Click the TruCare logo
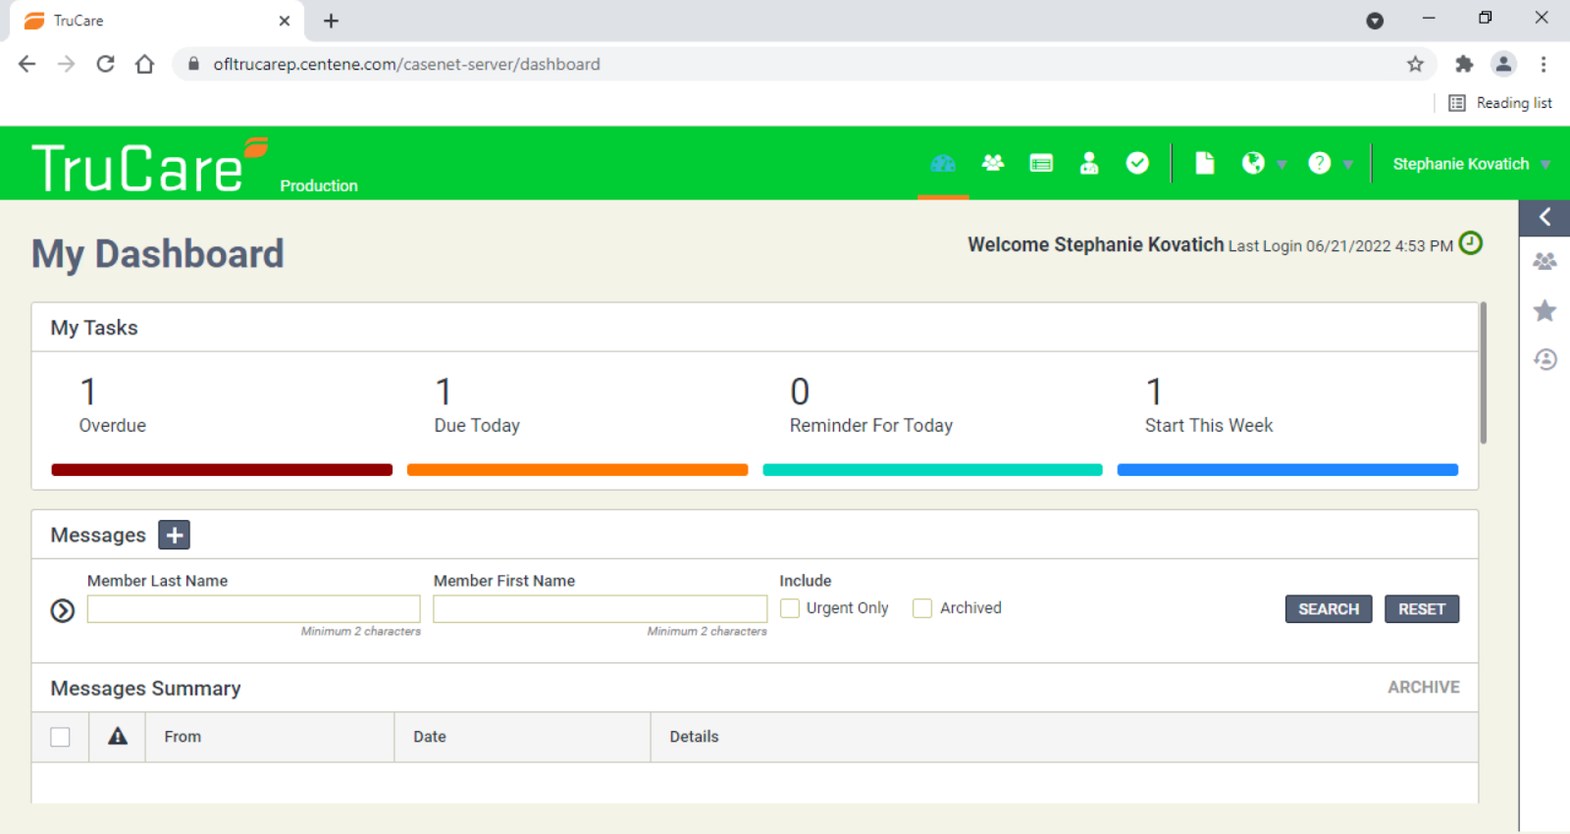Image resolution: width=1570 pixels, height=834 pixels. pyautogui.click(x=149, y=167)
